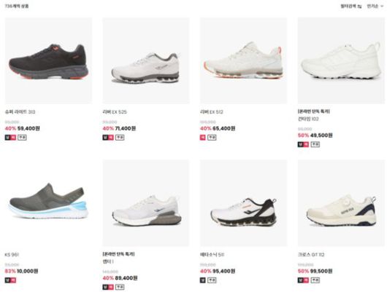This screenshot has width=387, height=292.
Task: Click the gender badge under KS 961 price
Action: point(10,280)
